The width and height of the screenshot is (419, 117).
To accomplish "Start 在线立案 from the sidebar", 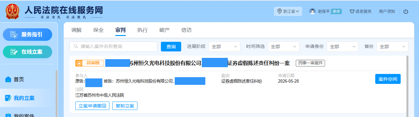I will tap(27, 52).
